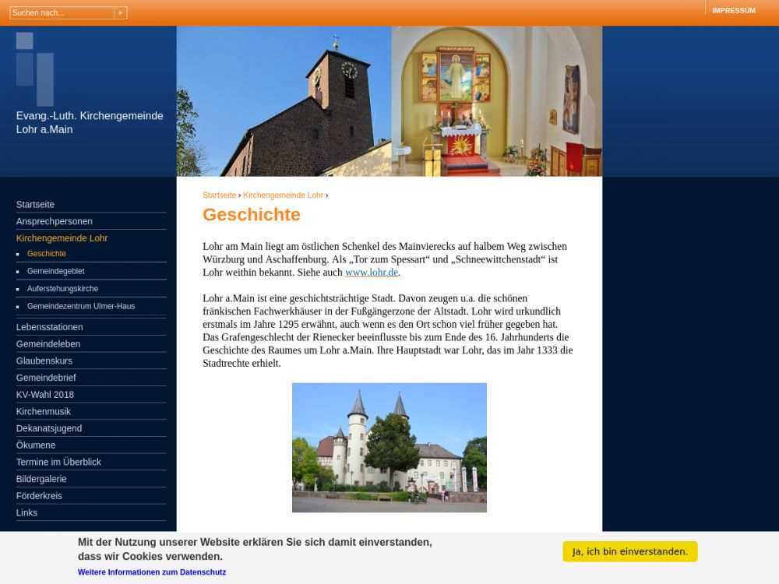
Task: Click the church tower header image
Action: pos(284,101)
